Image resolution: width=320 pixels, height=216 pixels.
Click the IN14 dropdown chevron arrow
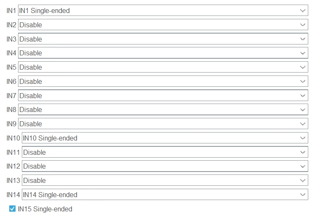[x=303, y=195]
